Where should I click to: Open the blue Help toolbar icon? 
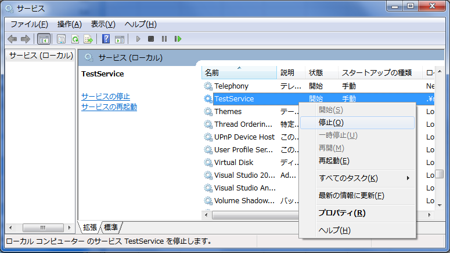(x=106, y=39)
